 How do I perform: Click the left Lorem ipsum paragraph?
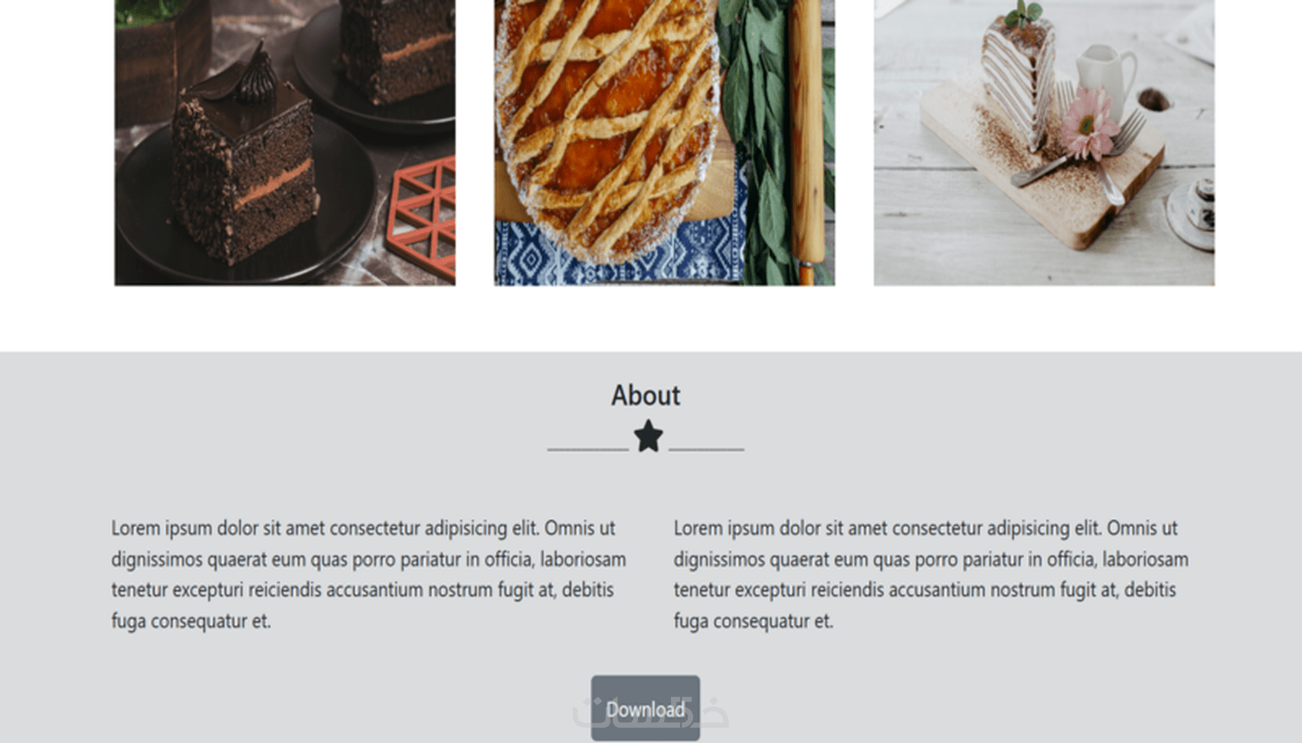point(368,574)
